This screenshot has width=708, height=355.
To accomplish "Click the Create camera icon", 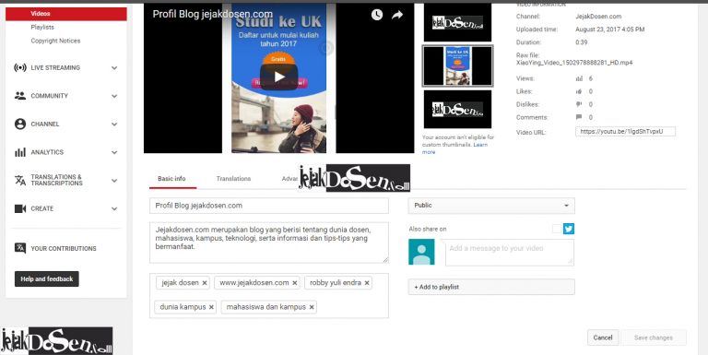I will point(20,208).
